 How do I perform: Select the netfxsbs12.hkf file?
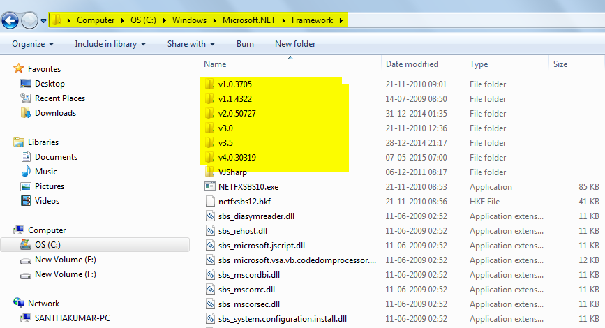click(x=244, y=202)
